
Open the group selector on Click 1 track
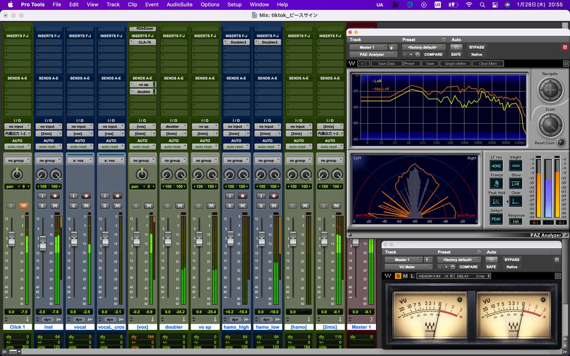[17, 161]
